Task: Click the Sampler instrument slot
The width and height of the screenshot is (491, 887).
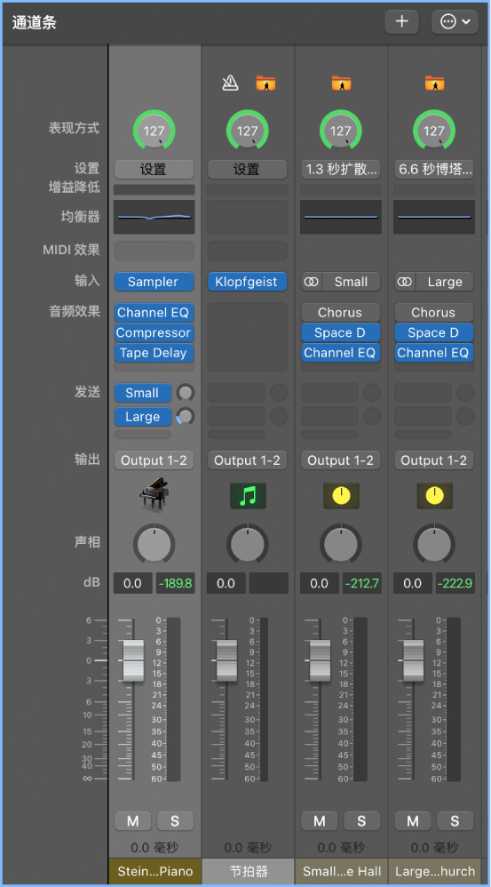Action: (154, 281)
